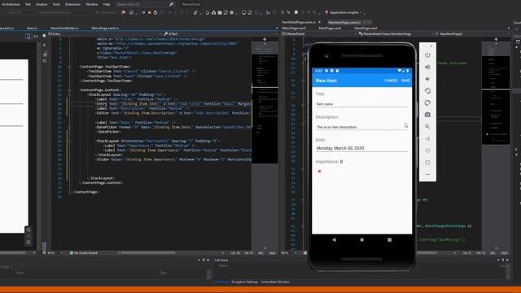Screen dimensions: 521x293
Task: Open the Architecture menu
Action: tap(11, 4)
